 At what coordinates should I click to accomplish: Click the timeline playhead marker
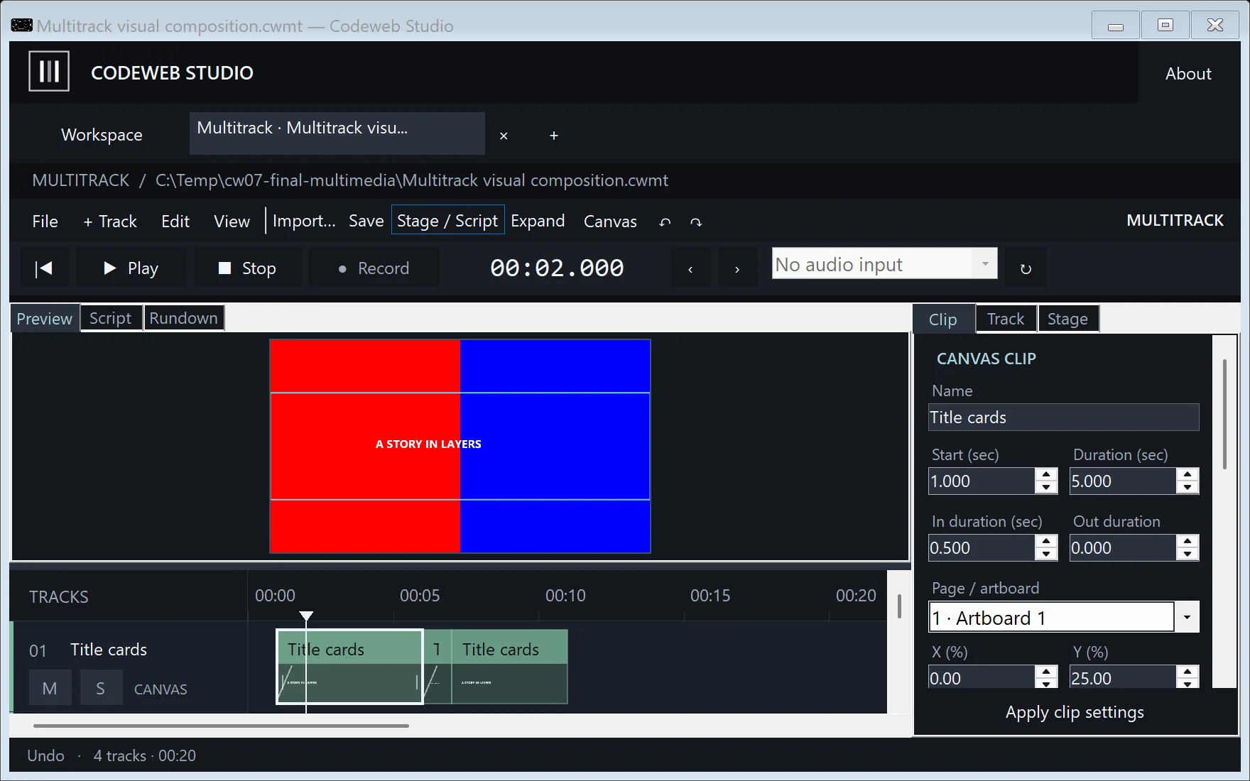(x=306, y=616)
